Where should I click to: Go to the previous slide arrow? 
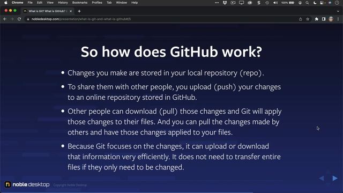(x=322, y=179)
